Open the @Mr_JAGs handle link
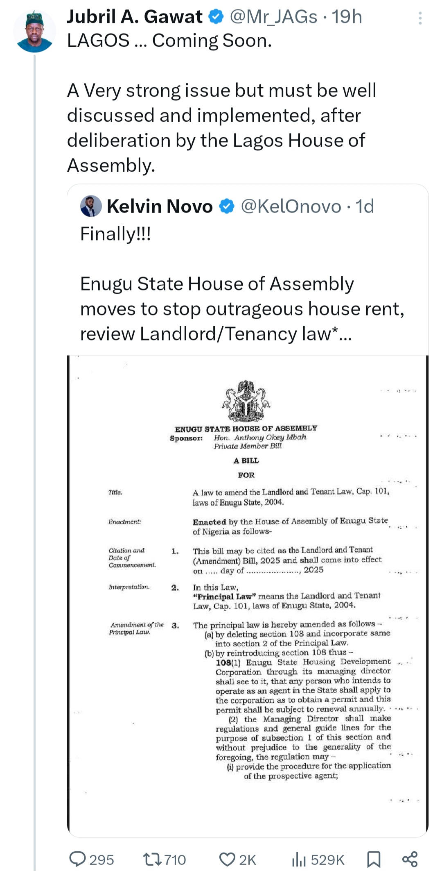 (x=273, y=17)
